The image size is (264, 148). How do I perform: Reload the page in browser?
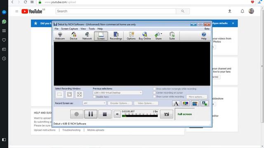26,2
